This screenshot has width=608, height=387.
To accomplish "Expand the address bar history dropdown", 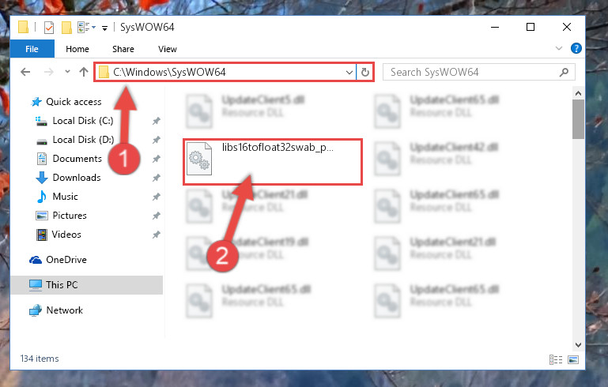I will pyautogui.click(x=349, y=73).
